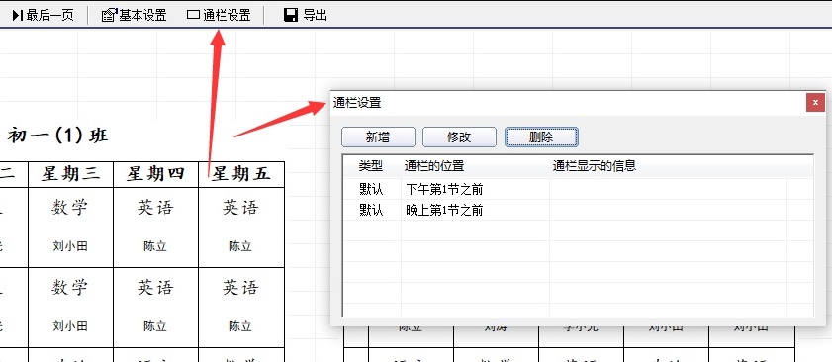Click the 星期四 header cell
This screenshot has width=832, height=362.
coord(155,174)
